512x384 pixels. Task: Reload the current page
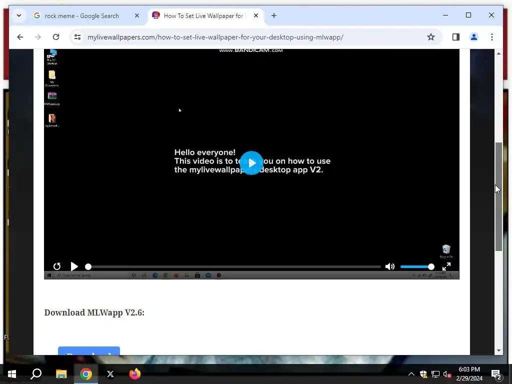[56, 37]
